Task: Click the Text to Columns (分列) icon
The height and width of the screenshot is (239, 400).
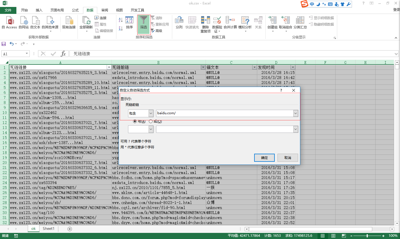Action: pos(179,22)
